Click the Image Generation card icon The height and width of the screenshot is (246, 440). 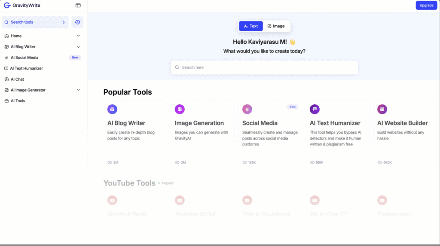point(180,109)
